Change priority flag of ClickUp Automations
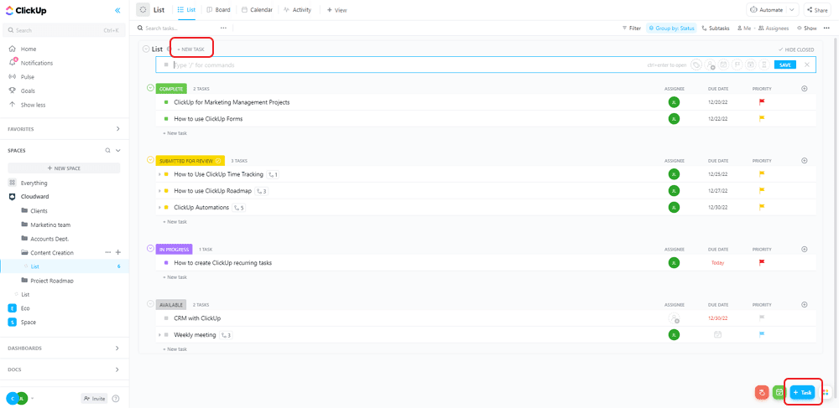 point(762,207)
